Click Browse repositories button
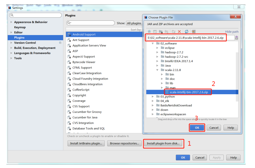 [124, 143]
